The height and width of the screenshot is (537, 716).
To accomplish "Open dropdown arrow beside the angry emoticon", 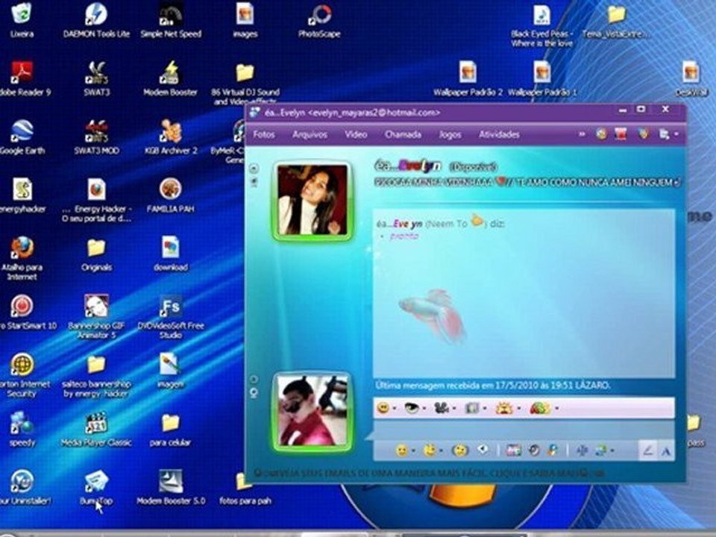I will point(519,408).
